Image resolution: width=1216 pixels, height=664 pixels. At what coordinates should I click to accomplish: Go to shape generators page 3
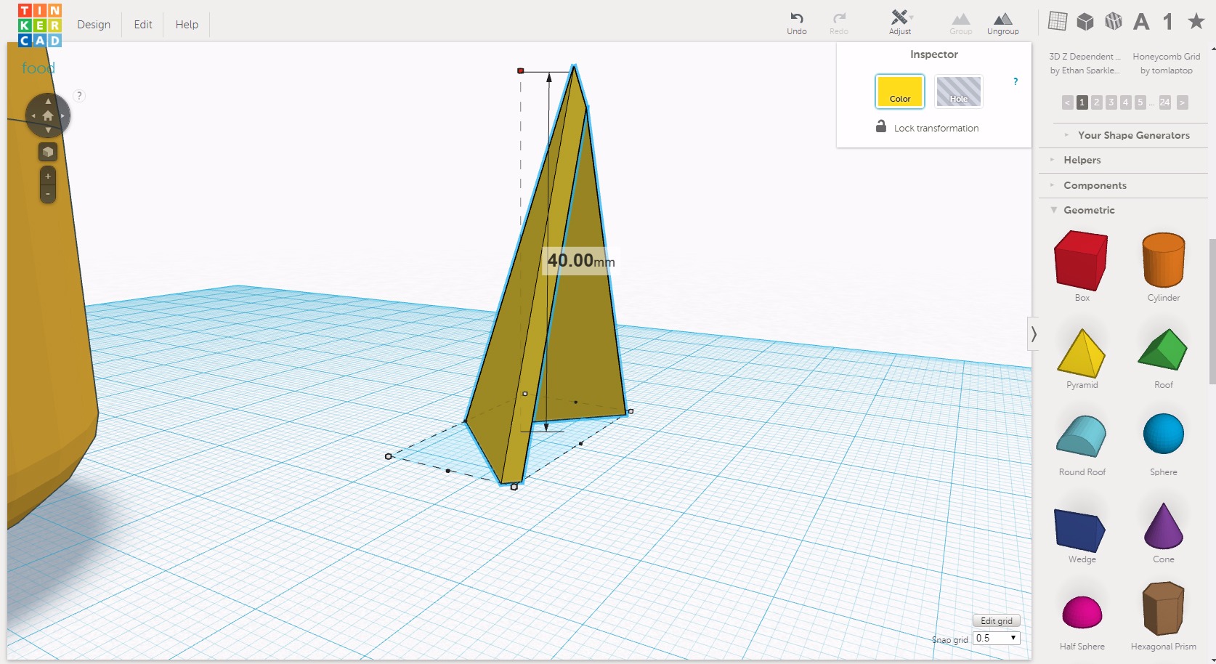tap(1111, 102)
